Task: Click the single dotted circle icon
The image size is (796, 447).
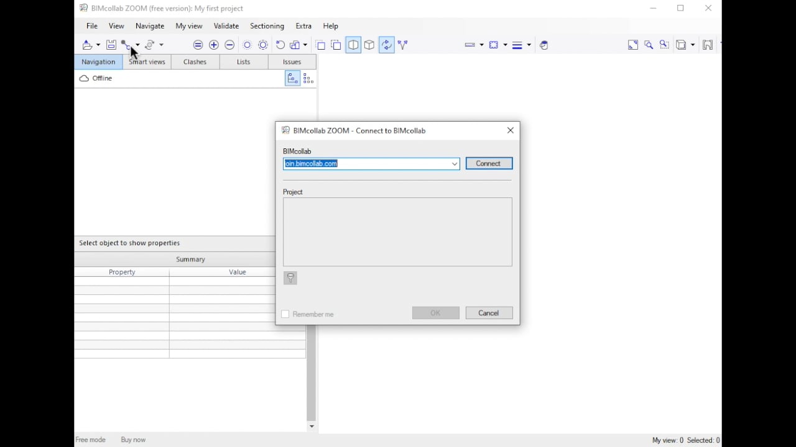Action: pyautogui.click(x=247, y=45)
